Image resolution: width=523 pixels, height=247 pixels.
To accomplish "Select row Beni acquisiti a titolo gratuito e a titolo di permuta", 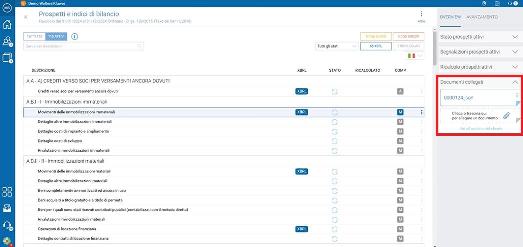I will [x=224, y=200].
